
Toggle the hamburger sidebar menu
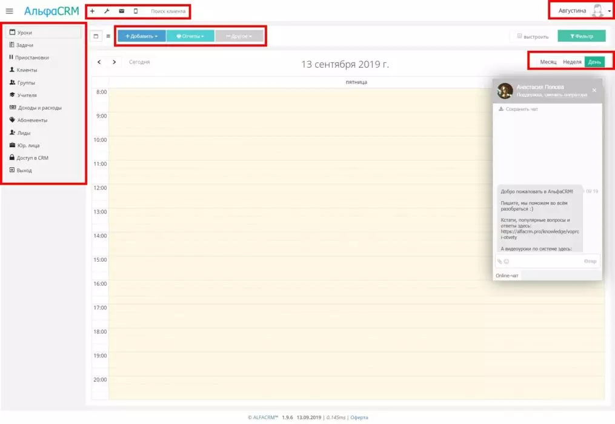pos(10,11)
